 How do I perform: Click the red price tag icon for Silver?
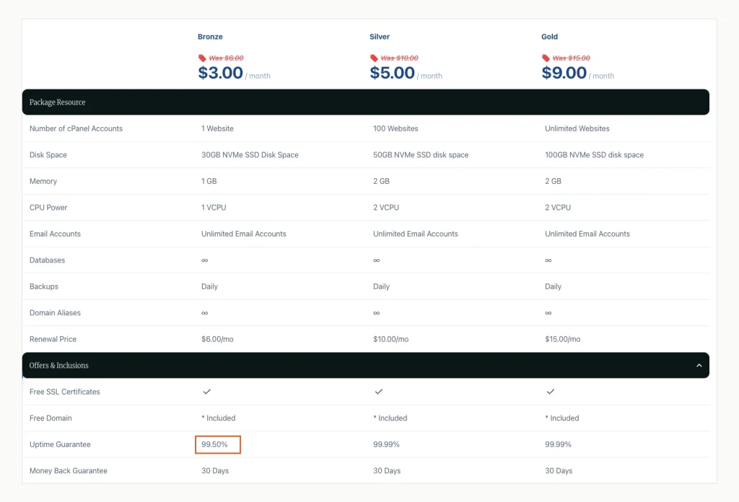pyautogui.click(x=375, y=58)
